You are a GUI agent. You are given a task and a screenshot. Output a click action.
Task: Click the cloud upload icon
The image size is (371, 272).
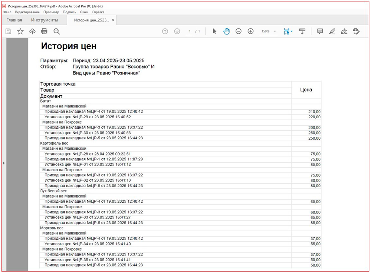click(x=32, y=31)
